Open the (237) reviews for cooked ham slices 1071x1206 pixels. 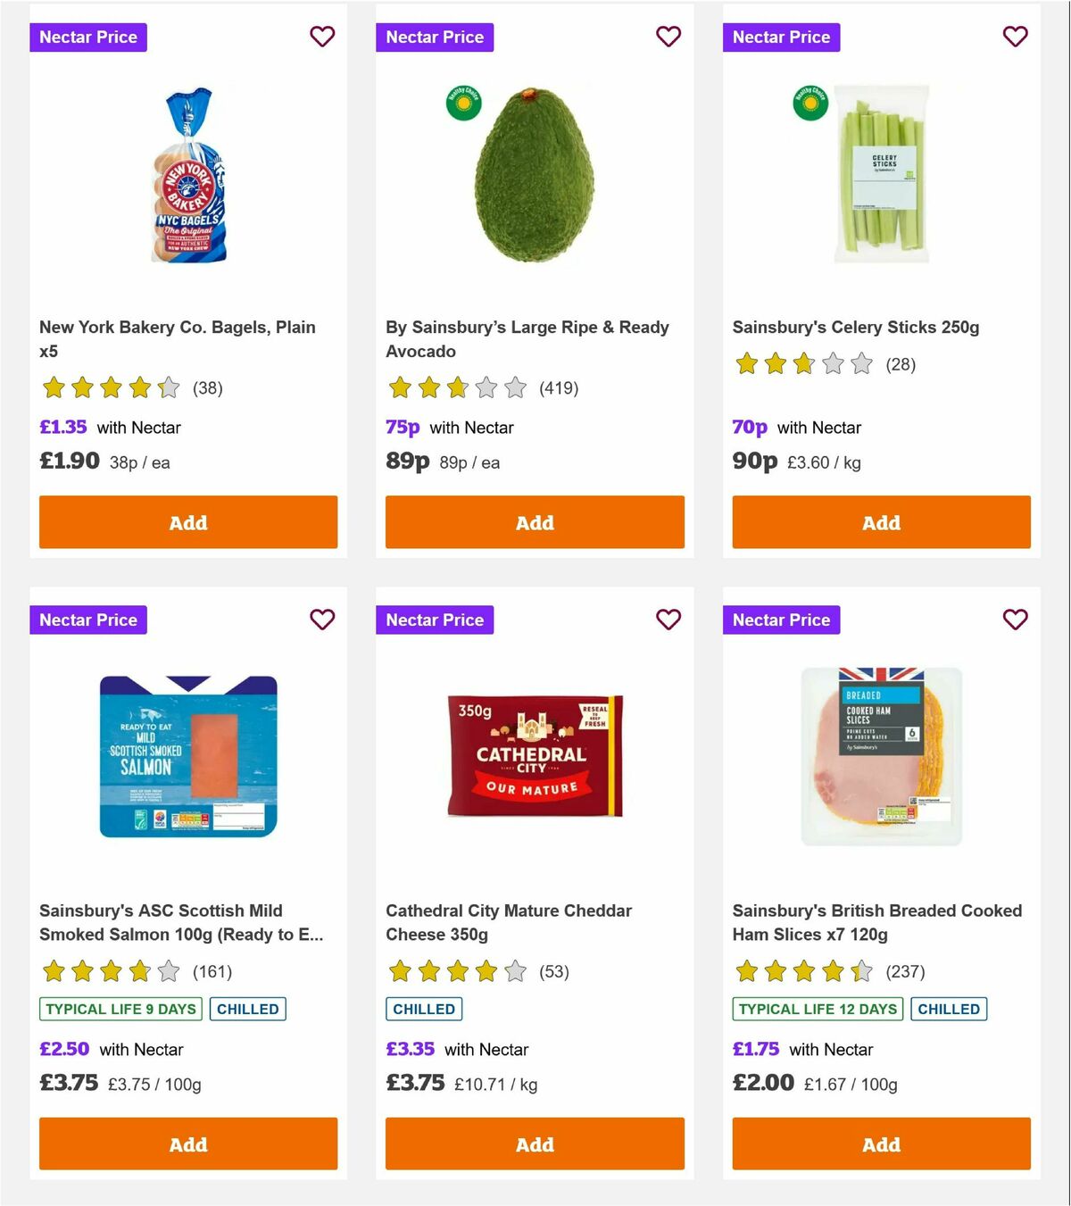[x=905, y=971]
